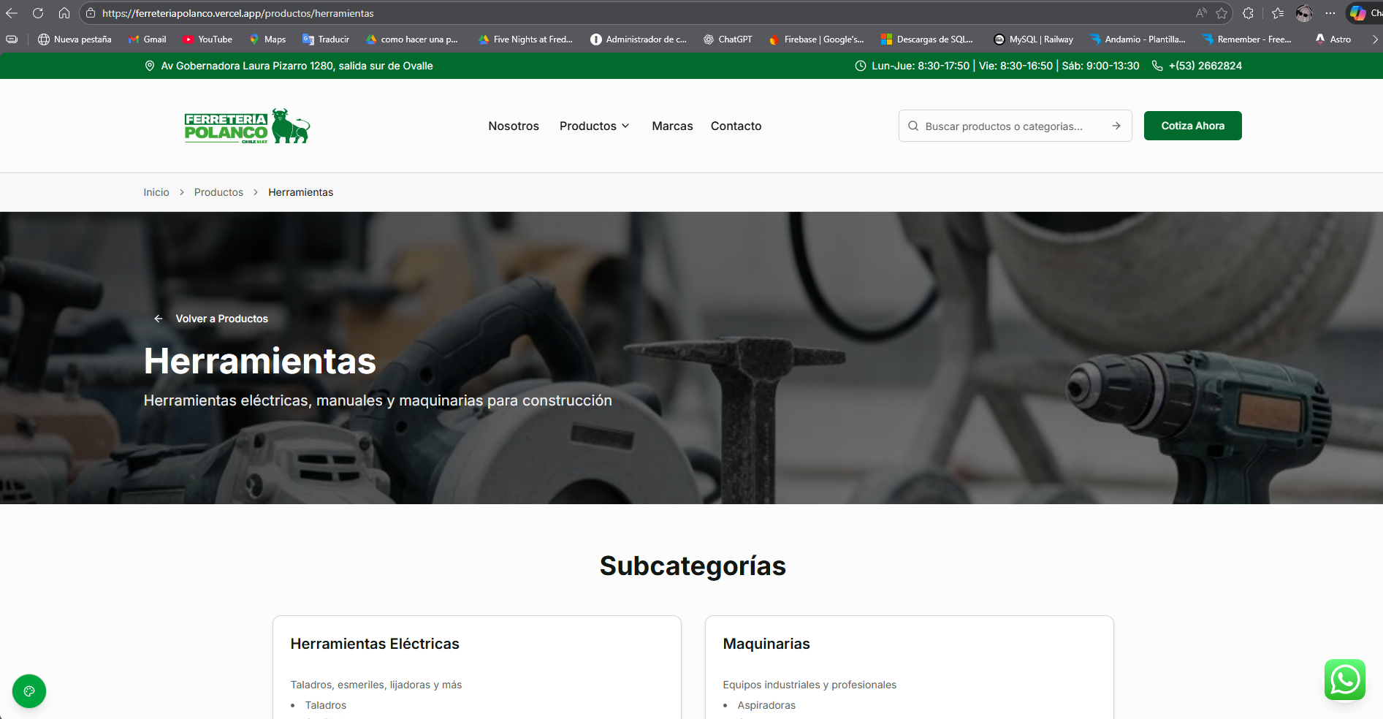Screen dimensions: 1383x719
Task: Open the Nosotros menu item
Action: click(x=514, y=126)
